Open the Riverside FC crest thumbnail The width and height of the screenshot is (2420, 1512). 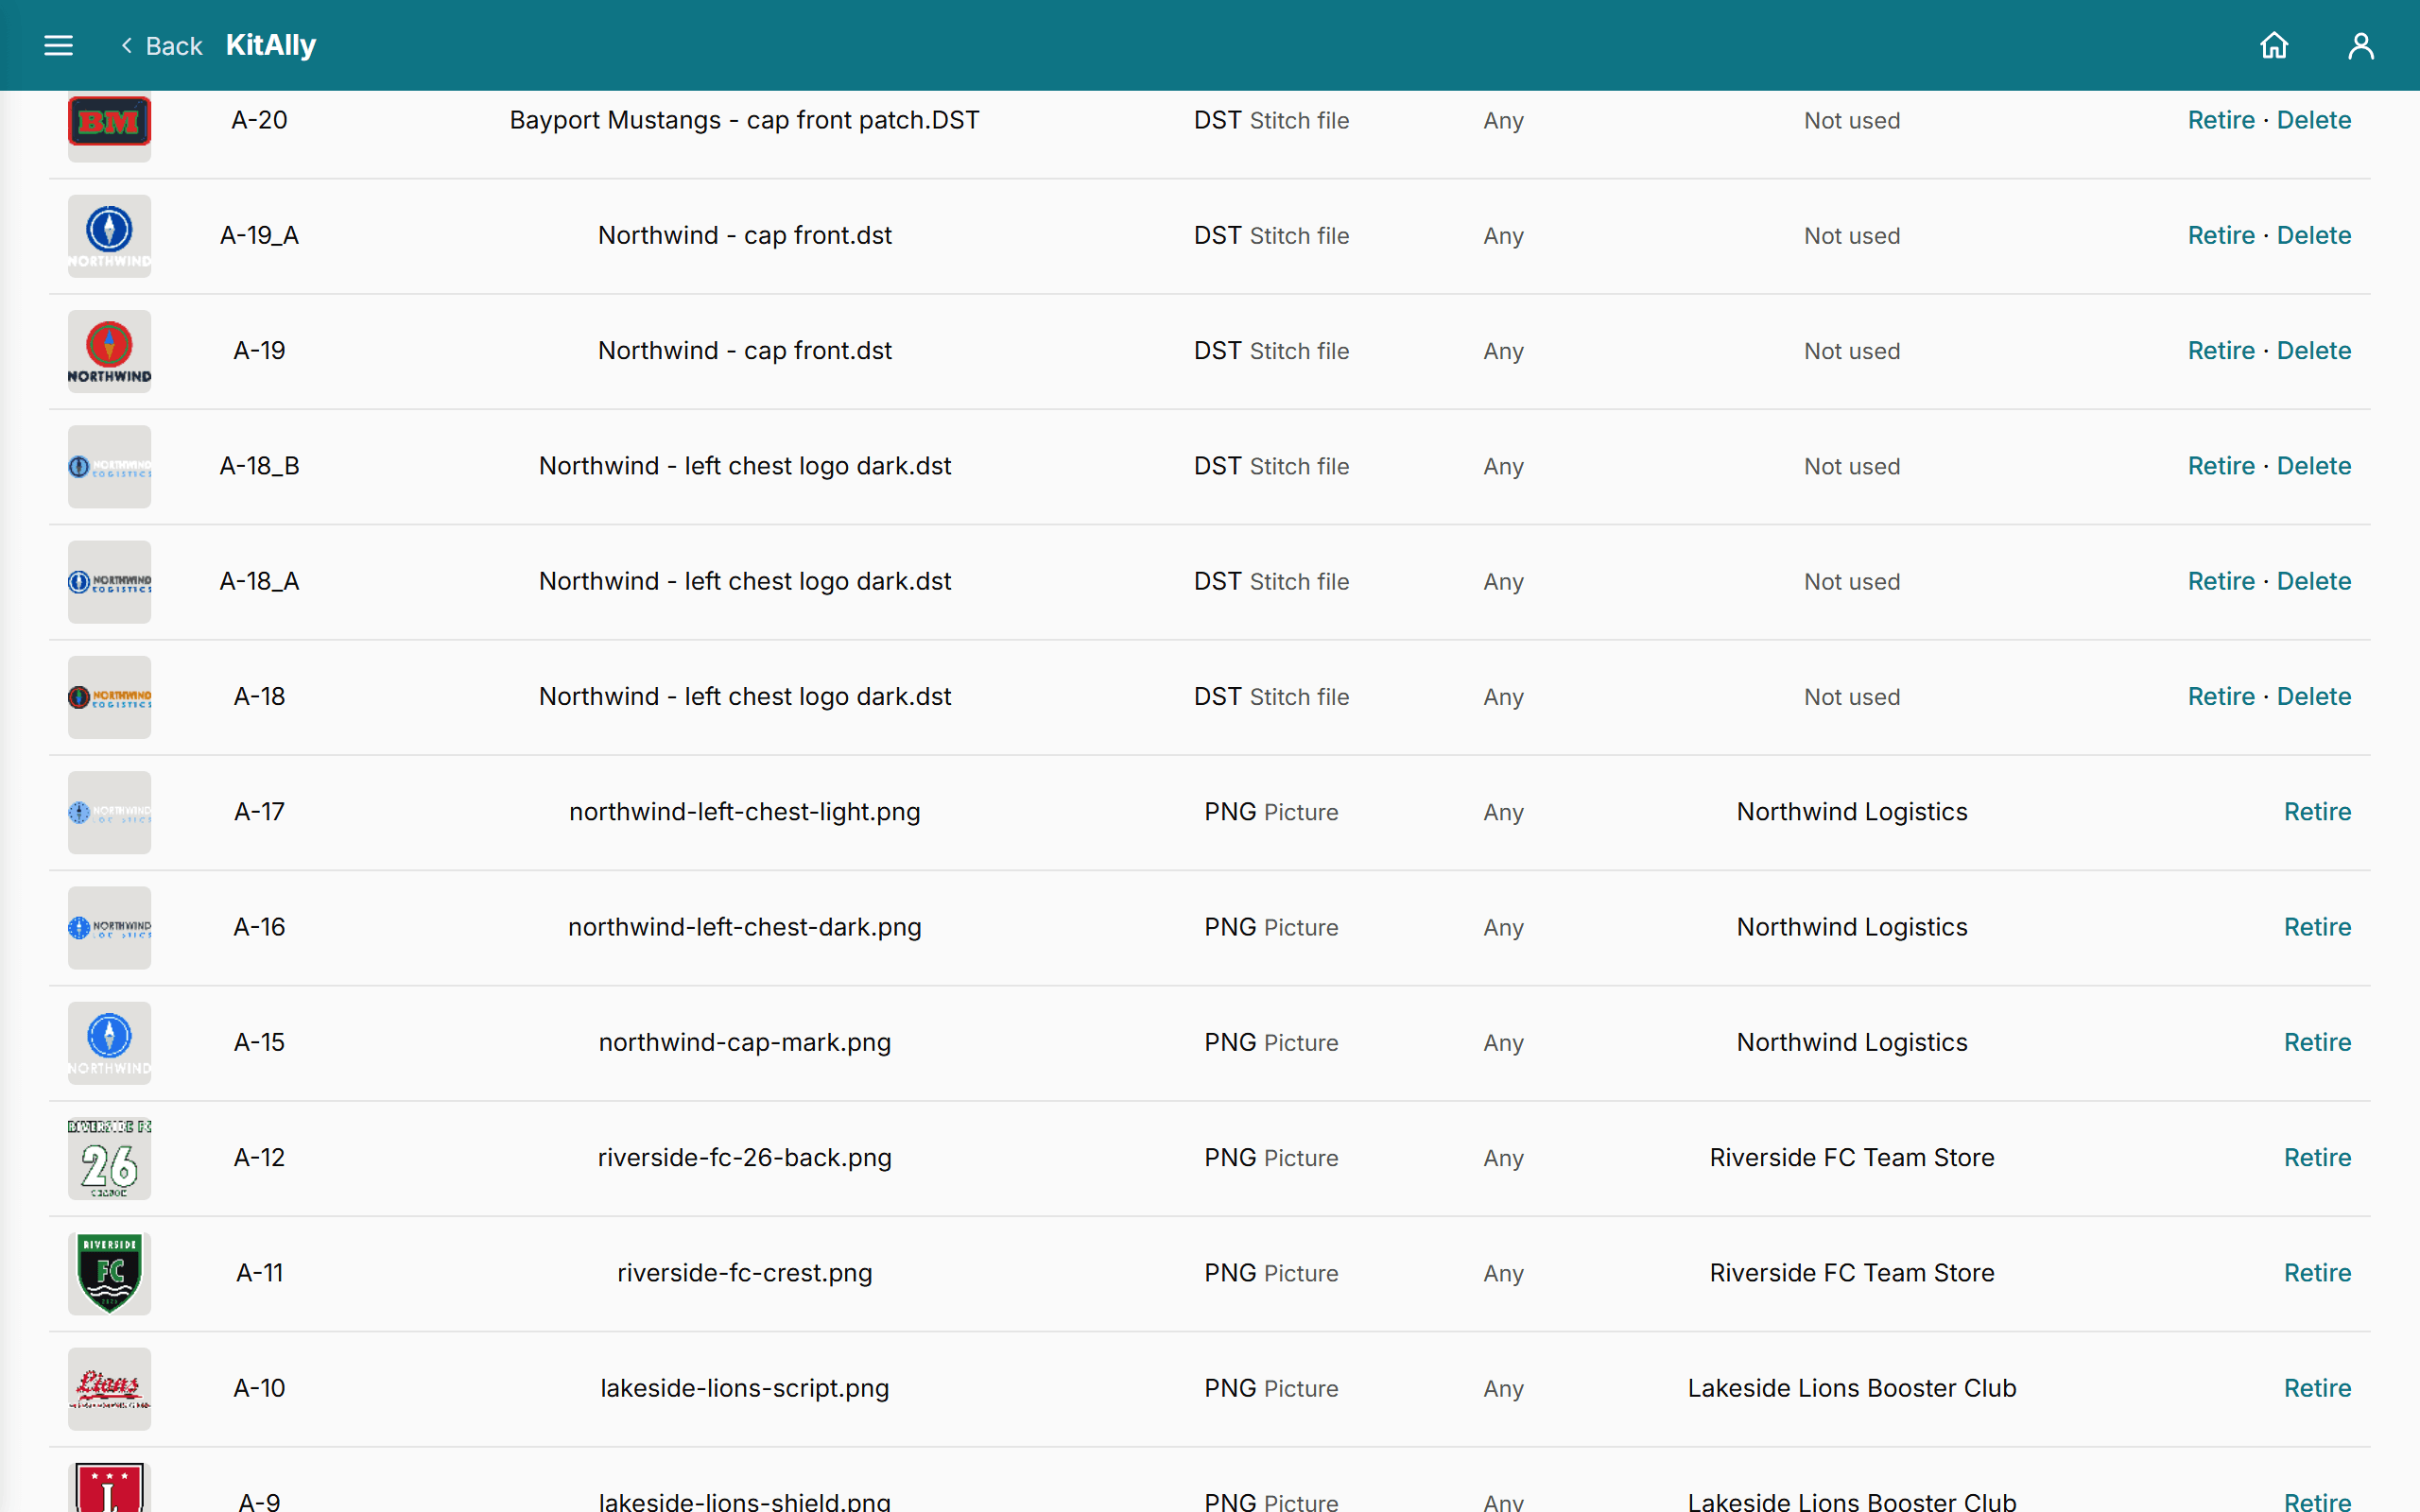click(x=109, y=1273)
